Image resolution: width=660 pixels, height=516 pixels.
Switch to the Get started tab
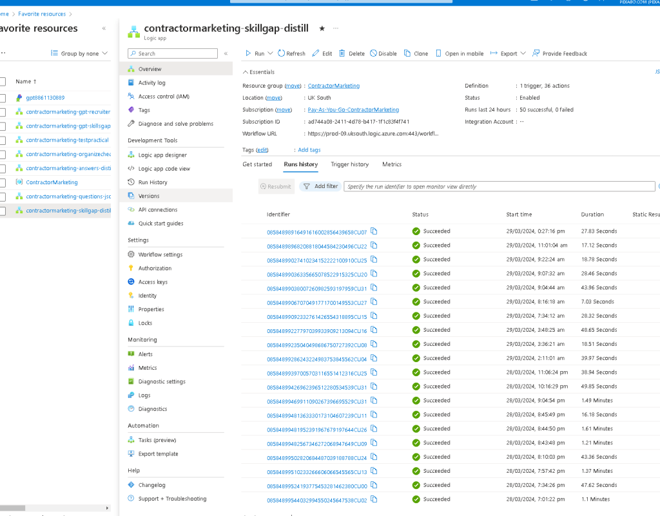tap(257, 164)
